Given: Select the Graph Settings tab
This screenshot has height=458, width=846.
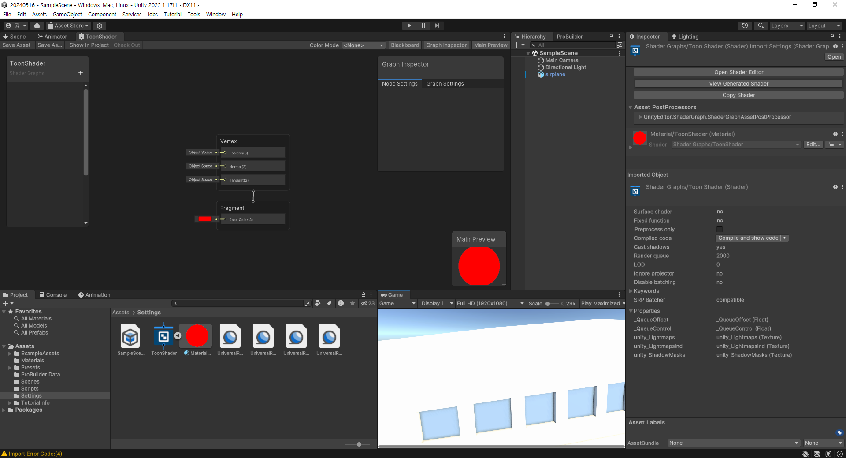Looking at the screenshot, I should (x=445, y=83).
